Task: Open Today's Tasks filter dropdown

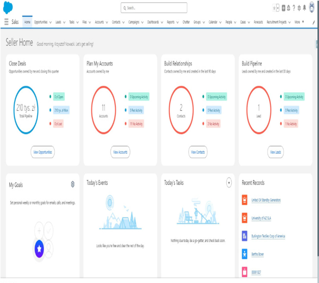Action: (229, 183)
